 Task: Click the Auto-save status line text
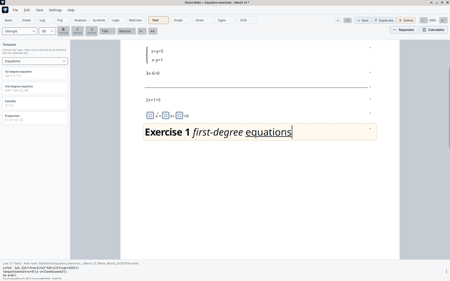(70, 263)
